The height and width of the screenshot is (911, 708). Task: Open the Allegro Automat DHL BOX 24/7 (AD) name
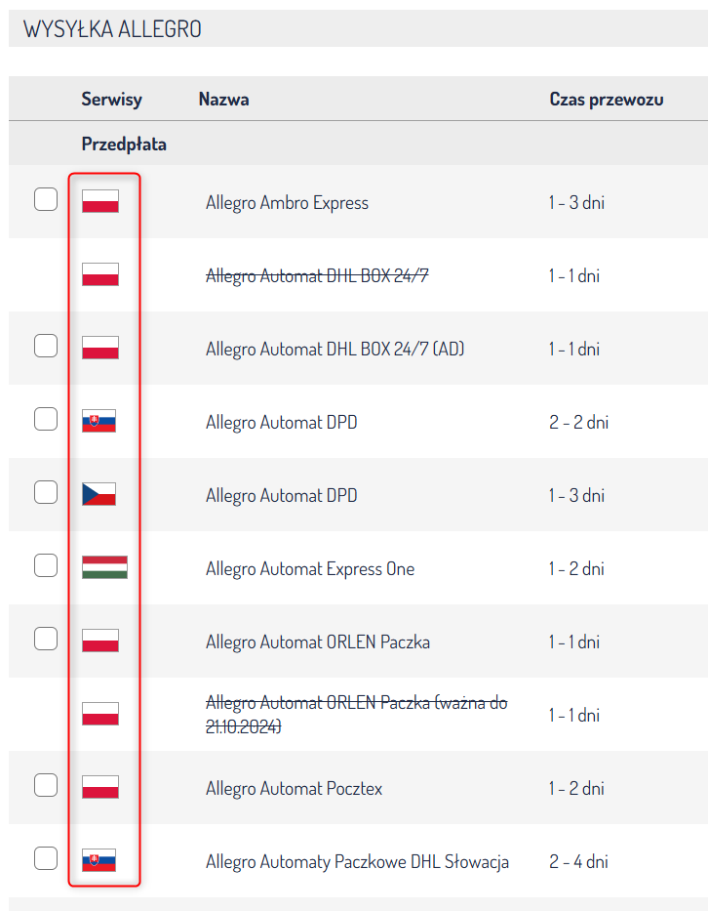[x=334, y=349]
